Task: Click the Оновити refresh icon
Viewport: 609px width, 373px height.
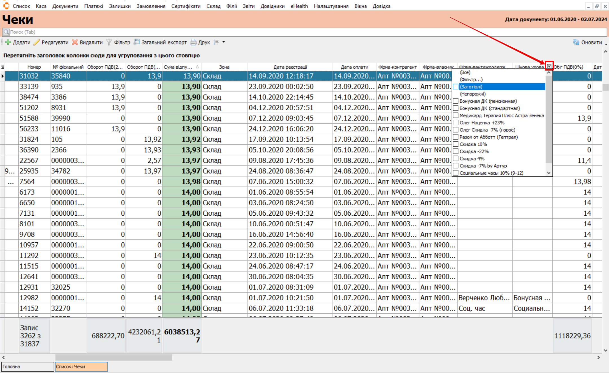Action: 576,42
